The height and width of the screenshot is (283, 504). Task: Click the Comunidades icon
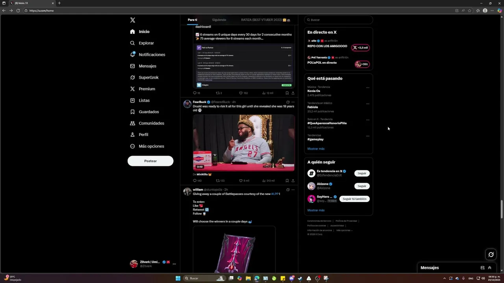point(133,123)
